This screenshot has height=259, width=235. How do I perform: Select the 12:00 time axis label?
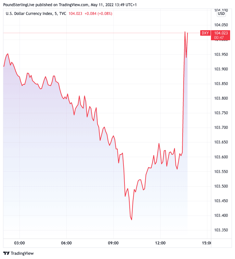(160, 243)
